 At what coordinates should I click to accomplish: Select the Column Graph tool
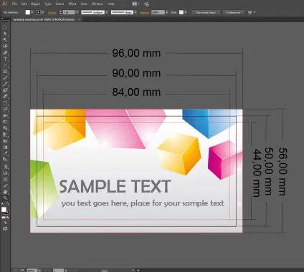pyautogui.click(x=5, y=173)
